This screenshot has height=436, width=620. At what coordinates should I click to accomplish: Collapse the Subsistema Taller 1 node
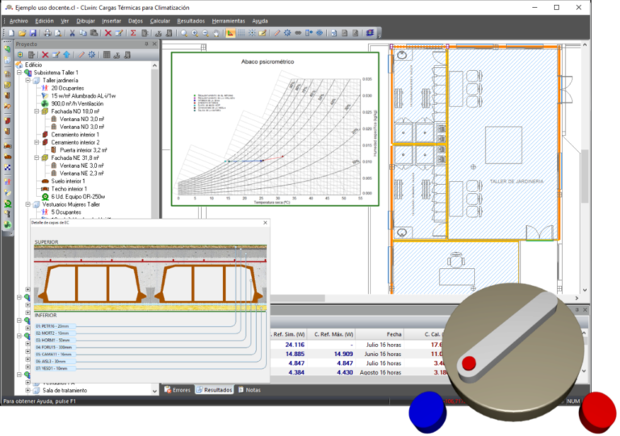19,73
